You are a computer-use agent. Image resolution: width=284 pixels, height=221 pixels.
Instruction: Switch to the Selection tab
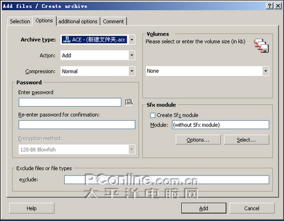[x=20, y=21]
